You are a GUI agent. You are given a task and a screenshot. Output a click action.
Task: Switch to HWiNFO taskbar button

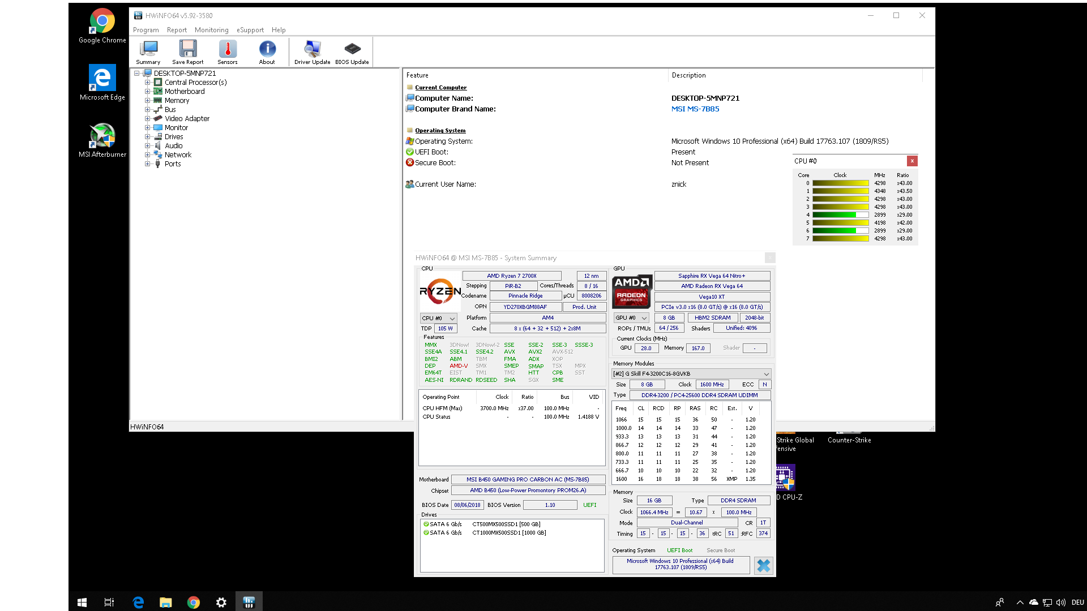click(x=249, y=603)
